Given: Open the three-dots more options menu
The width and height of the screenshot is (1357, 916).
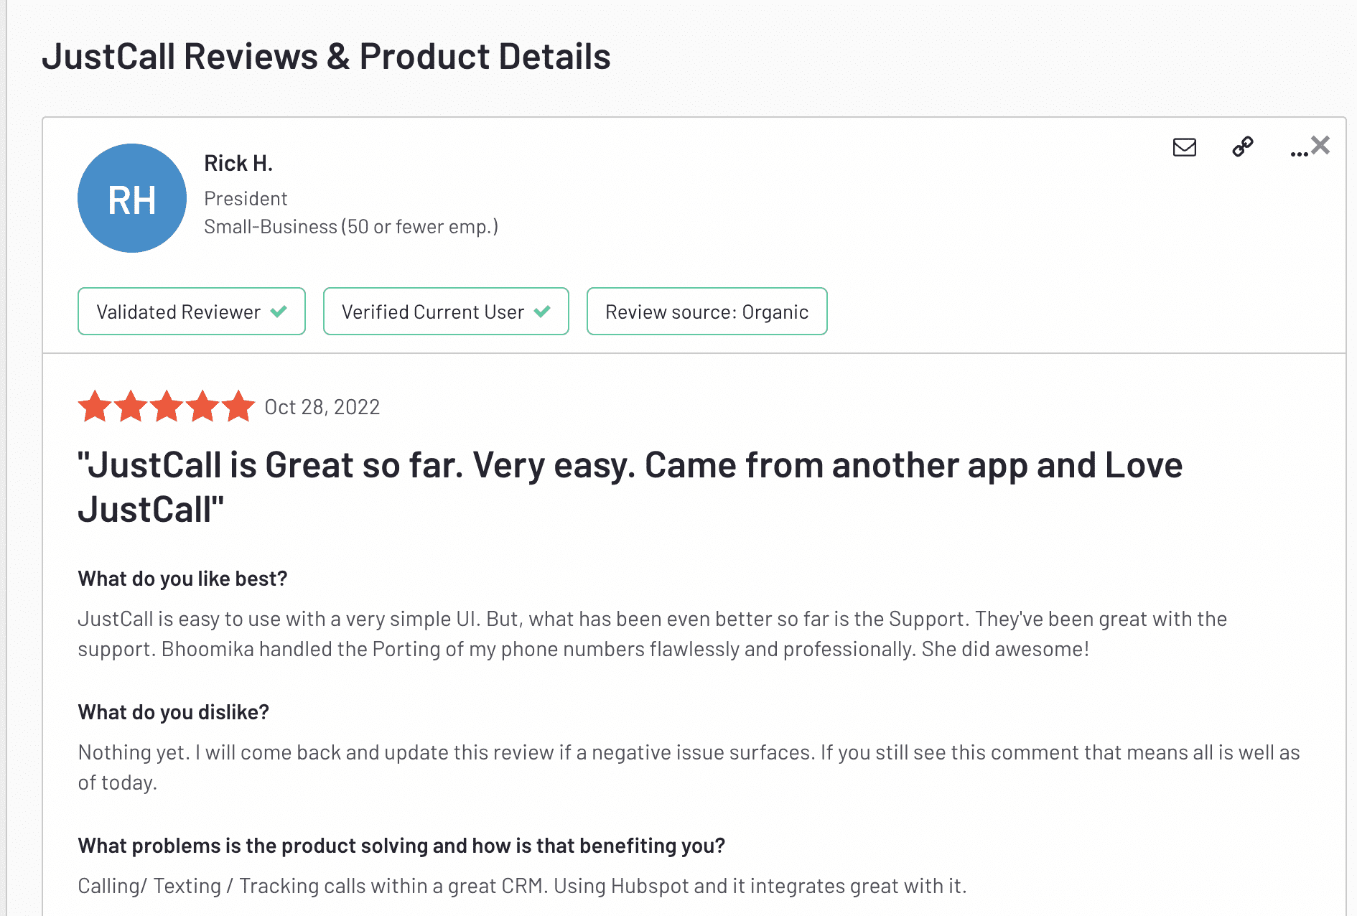Looking at the screenshot, I should [1299, 154].
